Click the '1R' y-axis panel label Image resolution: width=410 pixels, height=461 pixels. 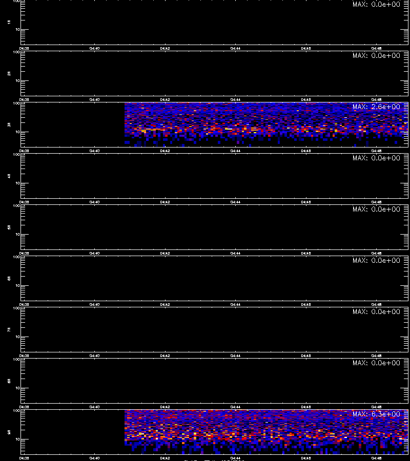[9, 22]
